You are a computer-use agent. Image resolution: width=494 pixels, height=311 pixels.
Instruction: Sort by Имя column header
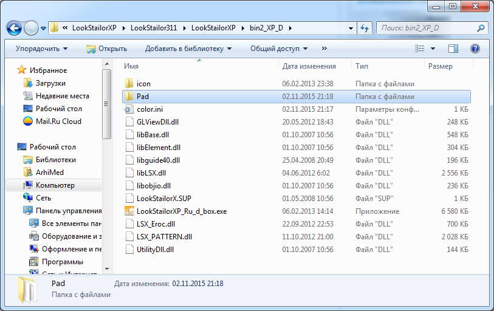[x=131, y=66]
